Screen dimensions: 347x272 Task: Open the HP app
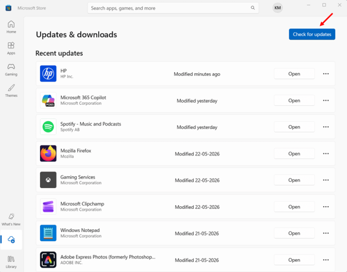294,74
